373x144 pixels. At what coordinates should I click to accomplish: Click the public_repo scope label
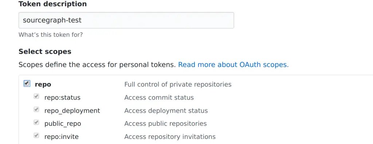(63, 124)
